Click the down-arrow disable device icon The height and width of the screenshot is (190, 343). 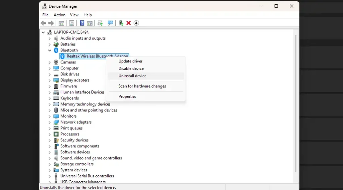136,23
